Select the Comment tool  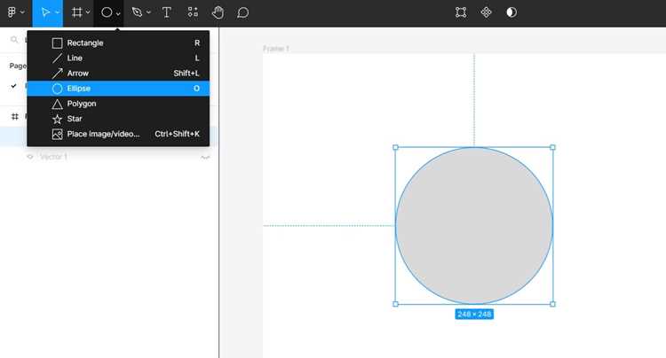coord(243,12)
